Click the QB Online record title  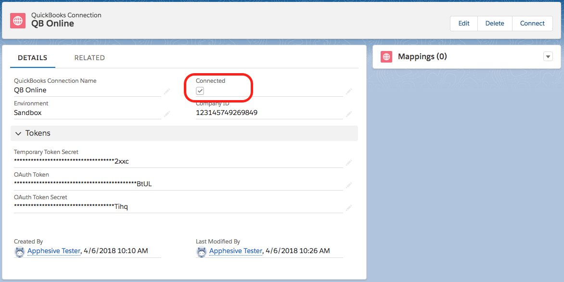pos(52,24)
